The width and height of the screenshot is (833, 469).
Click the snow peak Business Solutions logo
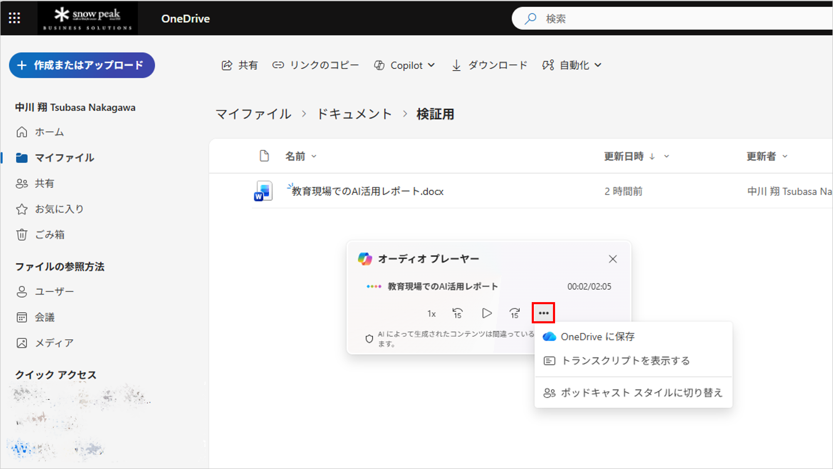click(x=87, y=18)
